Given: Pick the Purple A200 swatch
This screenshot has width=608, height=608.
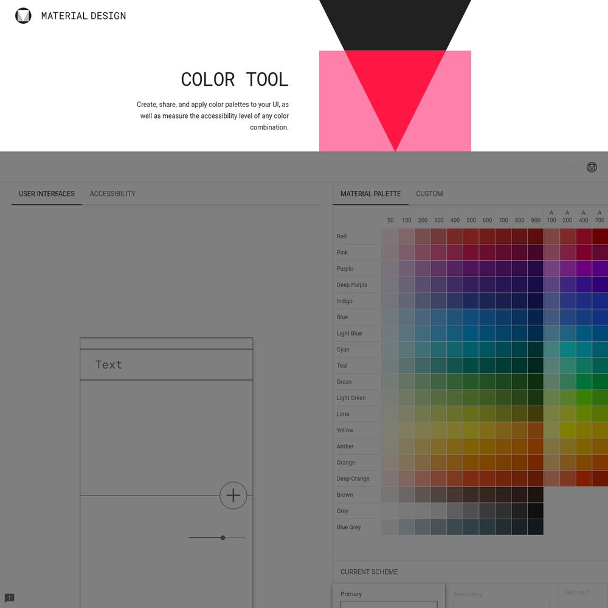Looking at the screenshot, I should [567, 269].
